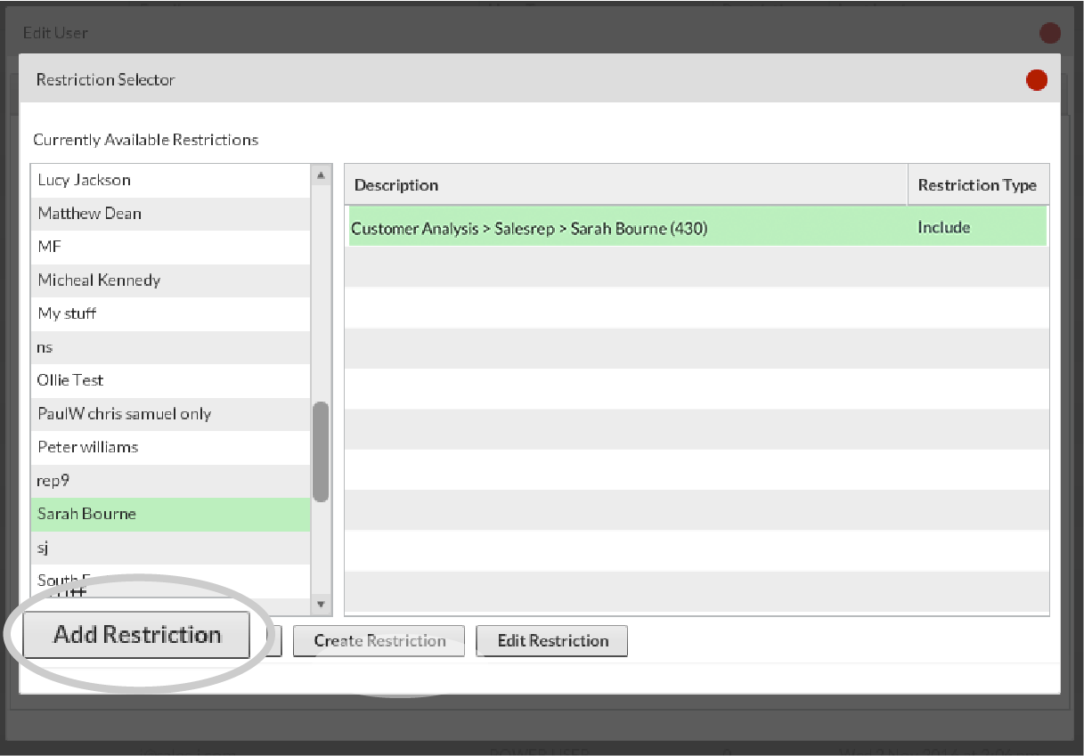Select the Customer Analysis Sarah Bourne (430) row

(x=697, y=228)
